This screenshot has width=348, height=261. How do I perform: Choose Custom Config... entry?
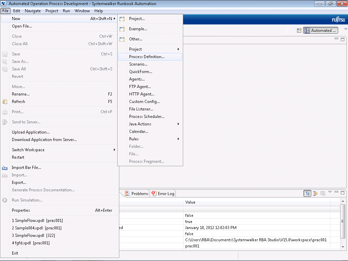[x=150, y=102]
